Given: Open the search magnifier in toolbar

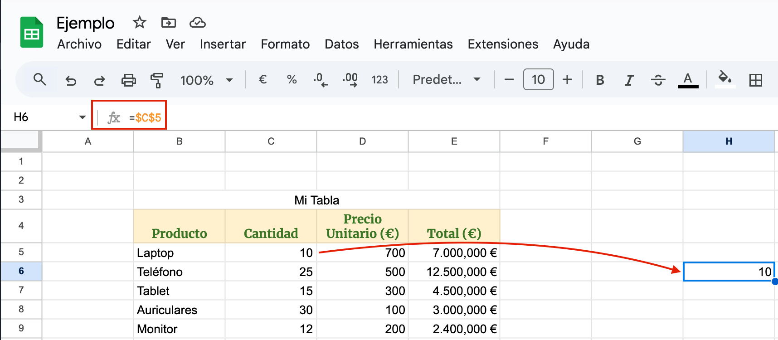Looking at the screenshot, I should [40, 80].
